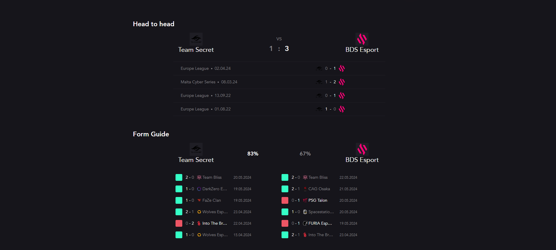Click the green win square beside the FaZe Clan match

(x=179, y=201)
